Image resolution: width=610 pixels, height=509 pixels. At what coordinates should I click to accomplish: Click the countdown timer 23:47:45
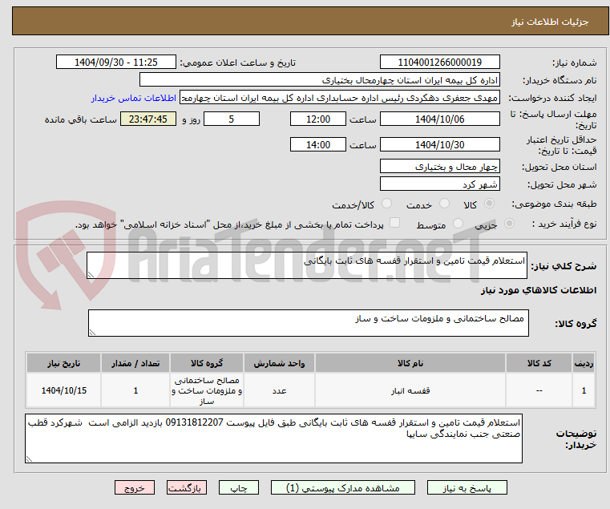[148, 119]
